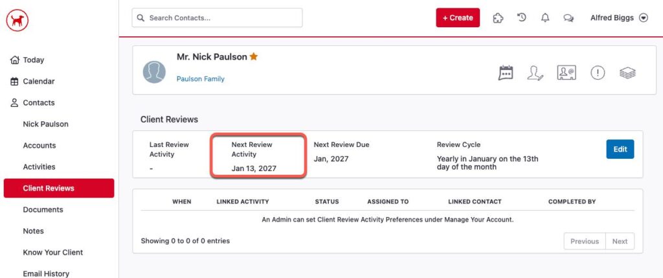Click the blue Edit button
663x278 pixels.
click(x=620, y=149)
